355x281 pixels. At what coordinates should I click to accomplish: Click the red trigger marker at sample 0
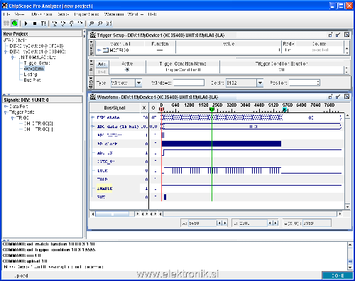point(161,110)
